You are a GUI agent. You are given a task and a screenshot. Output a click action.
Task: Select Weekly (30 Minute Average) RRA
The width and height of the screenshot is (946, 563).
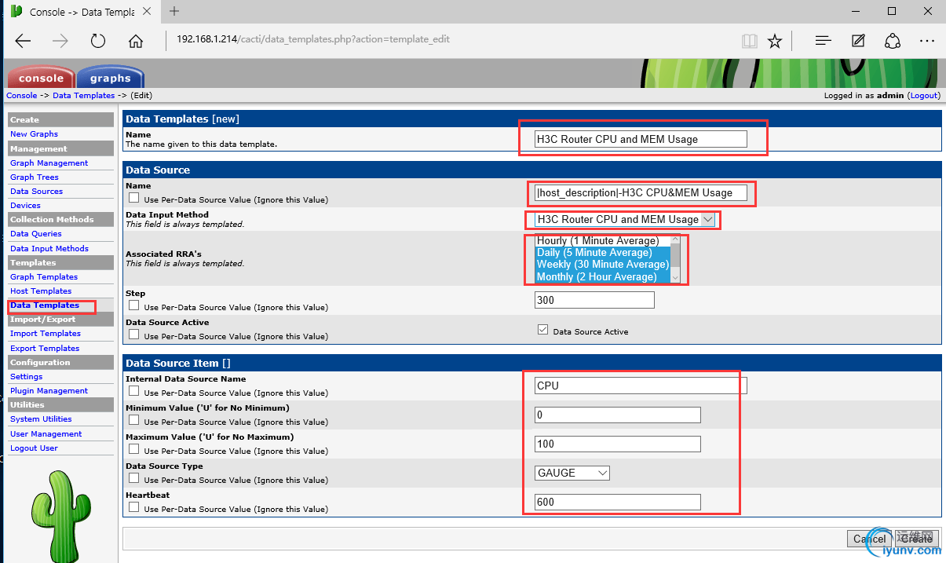(602, 265)
